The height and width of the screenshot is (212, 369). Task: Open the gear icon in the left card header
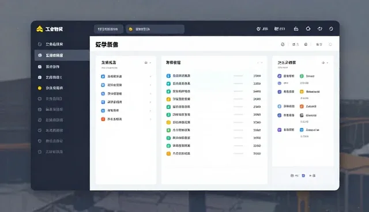pos(146,63)
